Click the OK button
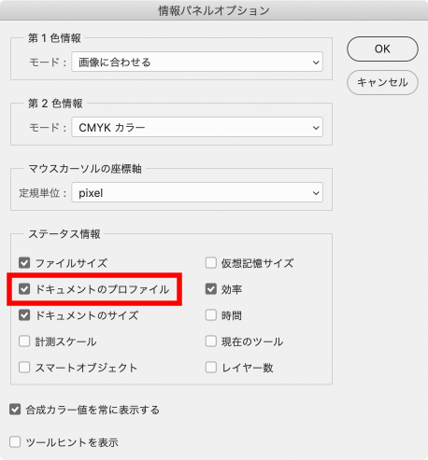Viewport: 428px width, 460px height. (x=382, y=49)
